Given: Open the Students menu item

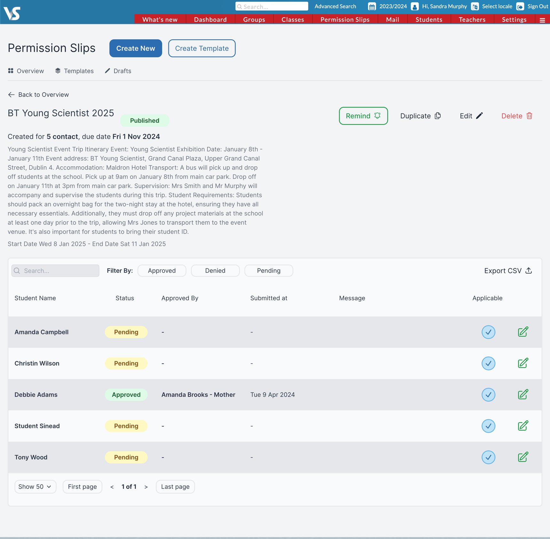Looking at the screenshot, I should pyautogui.click(x=429, y=20).
